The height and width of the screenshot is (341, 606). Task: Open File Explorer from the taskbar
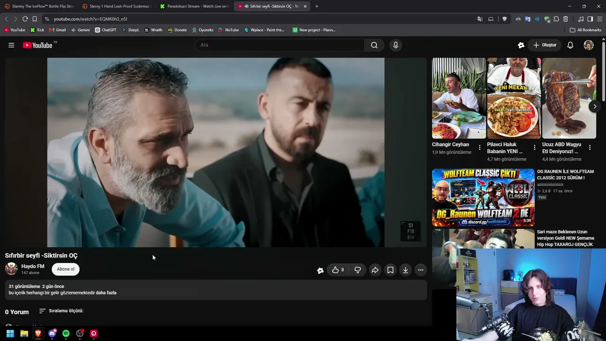[24, 333]
